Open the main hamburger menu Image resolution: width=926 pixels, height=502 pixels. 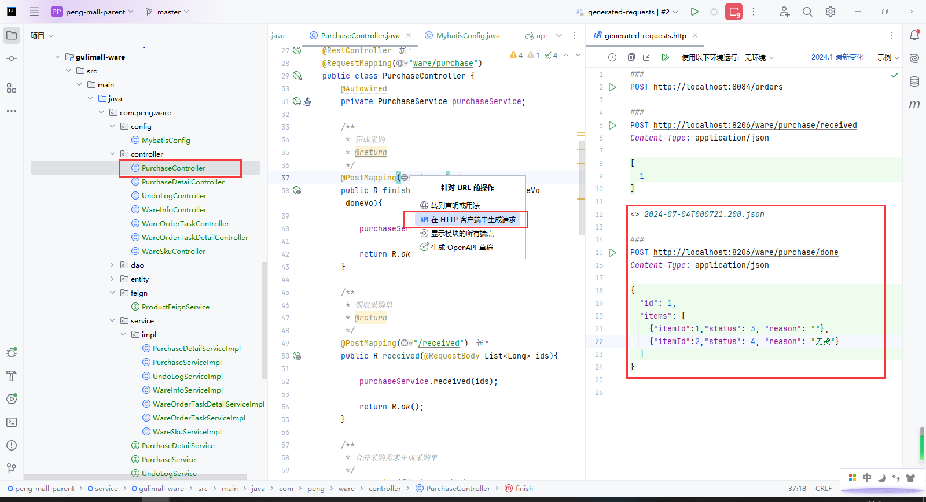[34, 12]
